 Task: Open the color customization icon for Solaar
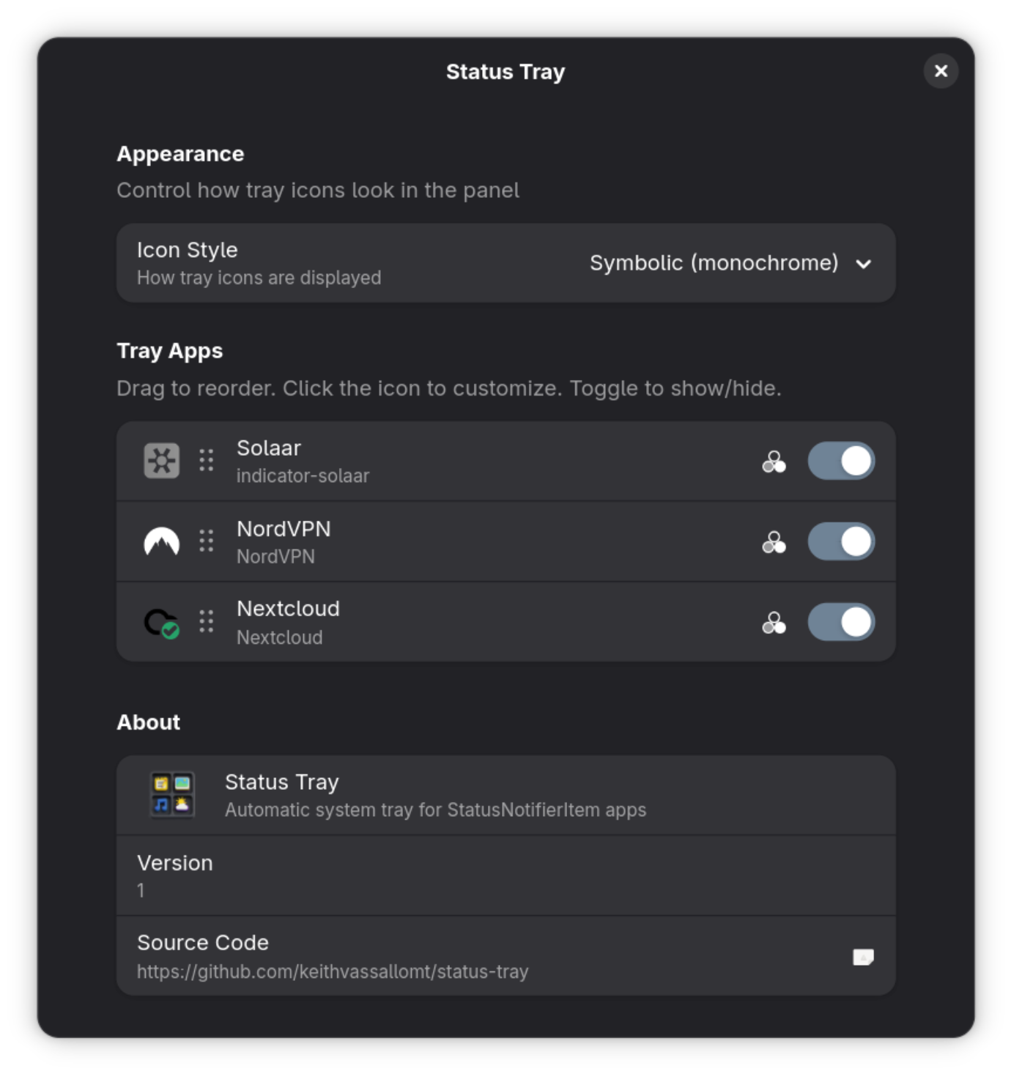coord(774,461)
